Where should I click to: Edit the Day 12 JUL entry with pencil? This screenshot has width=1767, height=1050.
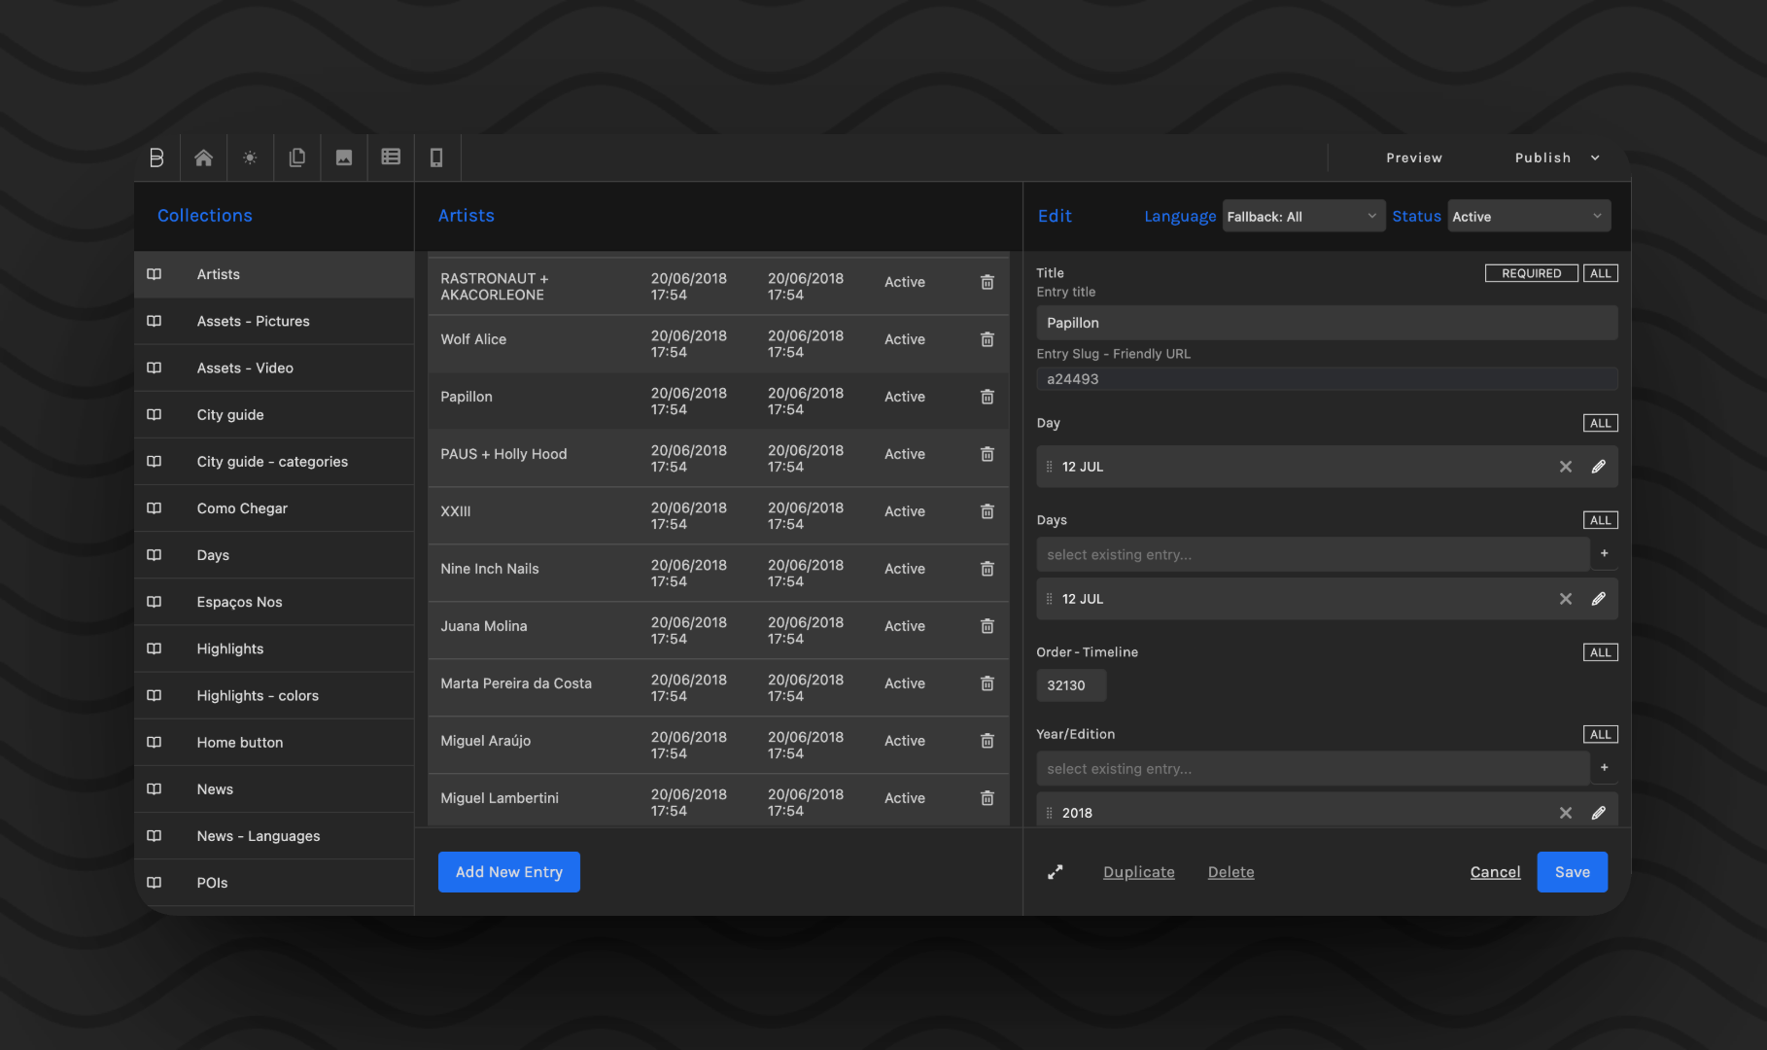[x=1598, y=467]
